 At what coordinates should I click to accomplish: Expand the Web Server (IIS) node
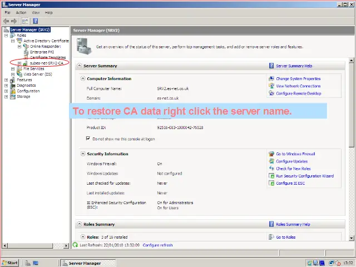[13, 74]
